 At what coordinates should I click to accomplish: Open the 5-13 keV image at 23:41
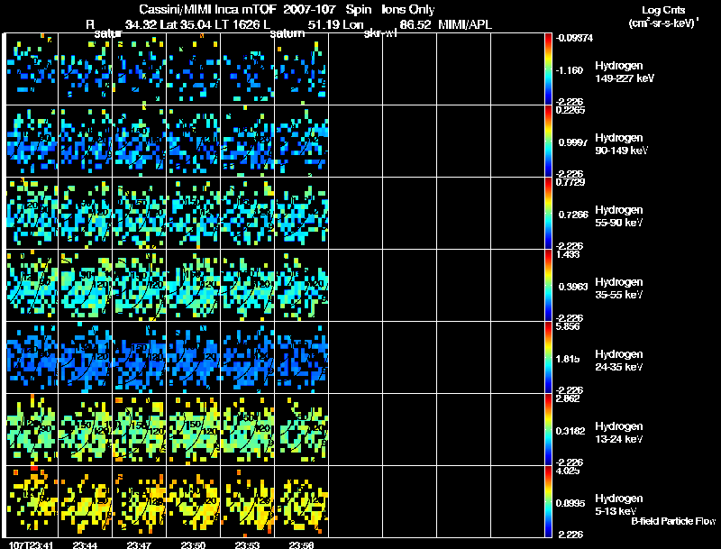(32, 502)
